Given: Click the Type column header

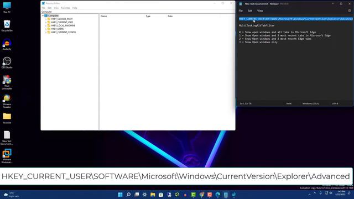Looking at the screenshot, I should pos(148,16).
